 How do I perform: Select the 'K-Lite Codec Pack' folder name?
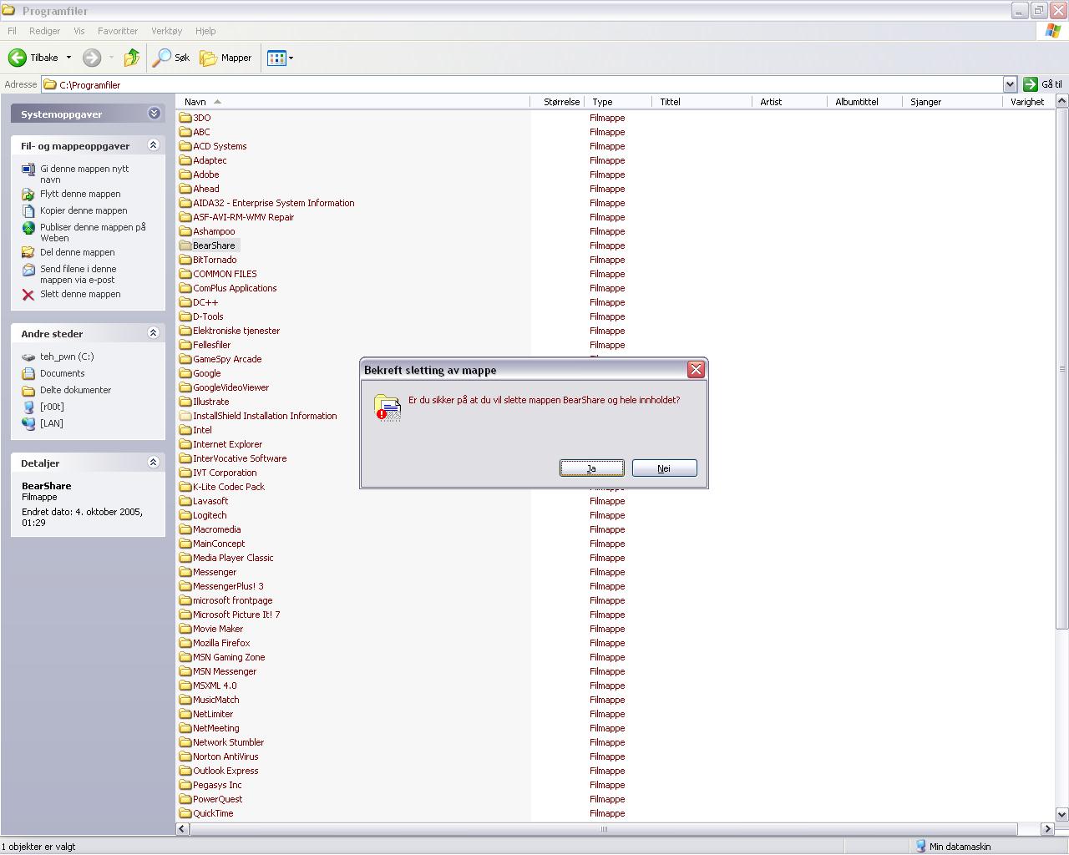(x=228, y=487)
